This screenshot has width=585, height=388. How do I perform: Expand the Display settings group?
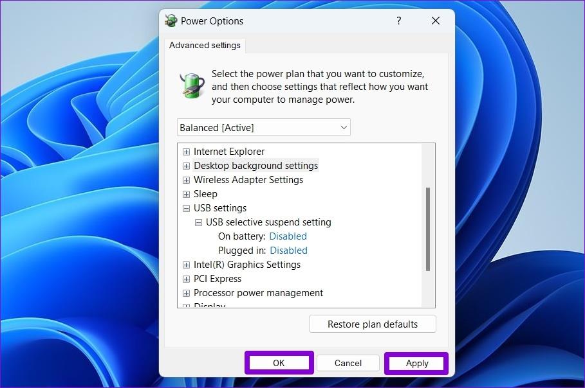click(186, 306)
